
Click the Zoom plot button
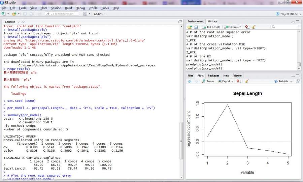[208, 81]
